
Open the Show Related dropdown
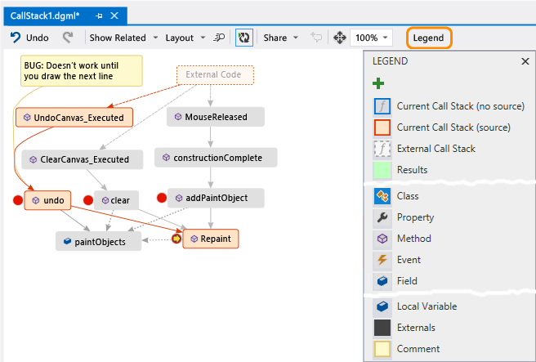point(118,38)
